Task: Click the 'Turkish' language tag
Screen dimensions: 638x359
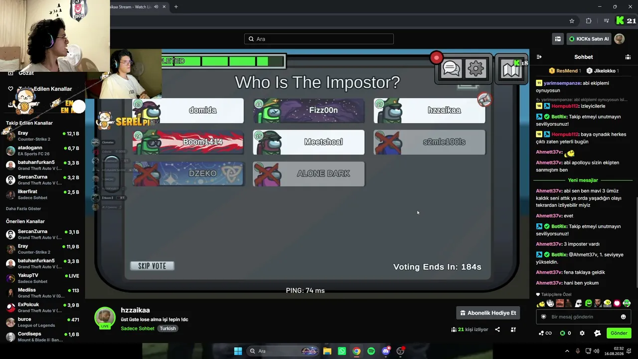Action: (167, 329)
